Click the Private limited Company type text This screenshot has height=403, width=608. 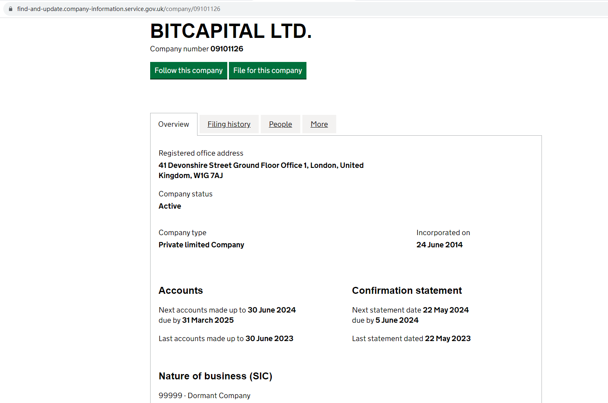tap(201, 245)
